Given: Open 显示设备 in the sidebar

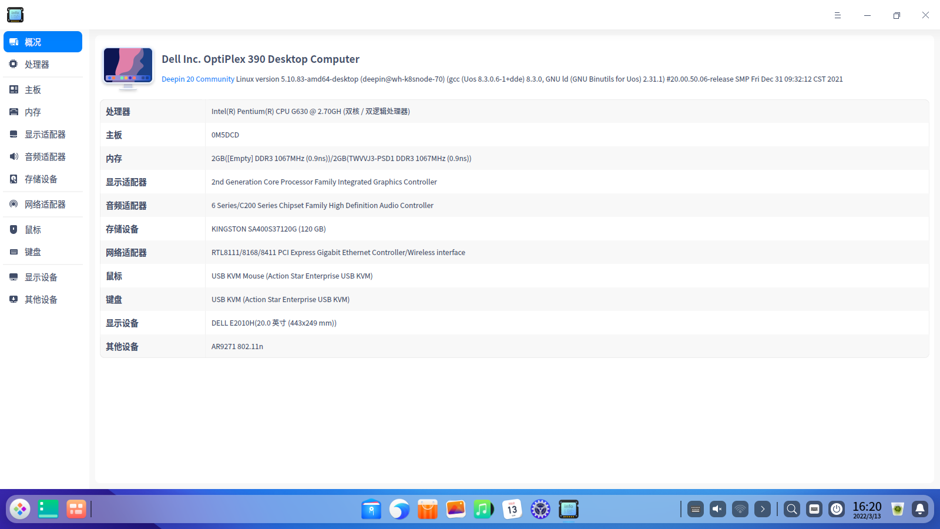Looking at the screenshot, I should [x=43, y=277].
